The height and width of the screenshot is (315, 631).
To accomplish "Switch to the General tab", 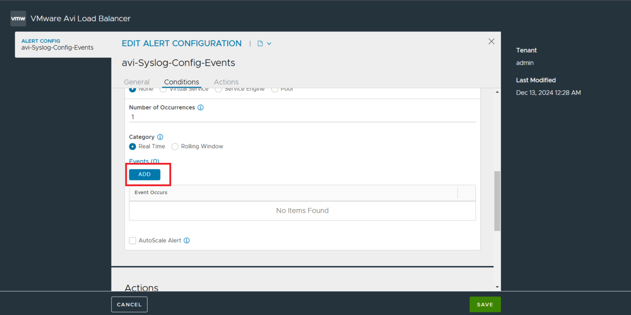I will [137, 82].
